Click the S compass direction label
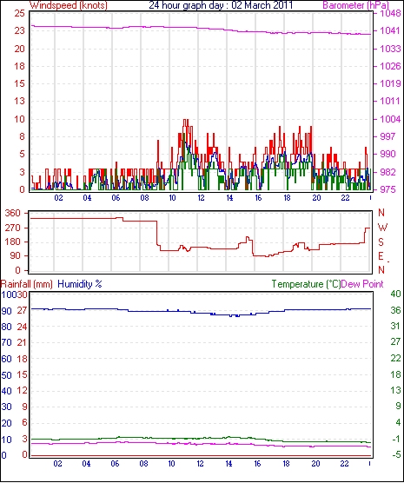 381,242
